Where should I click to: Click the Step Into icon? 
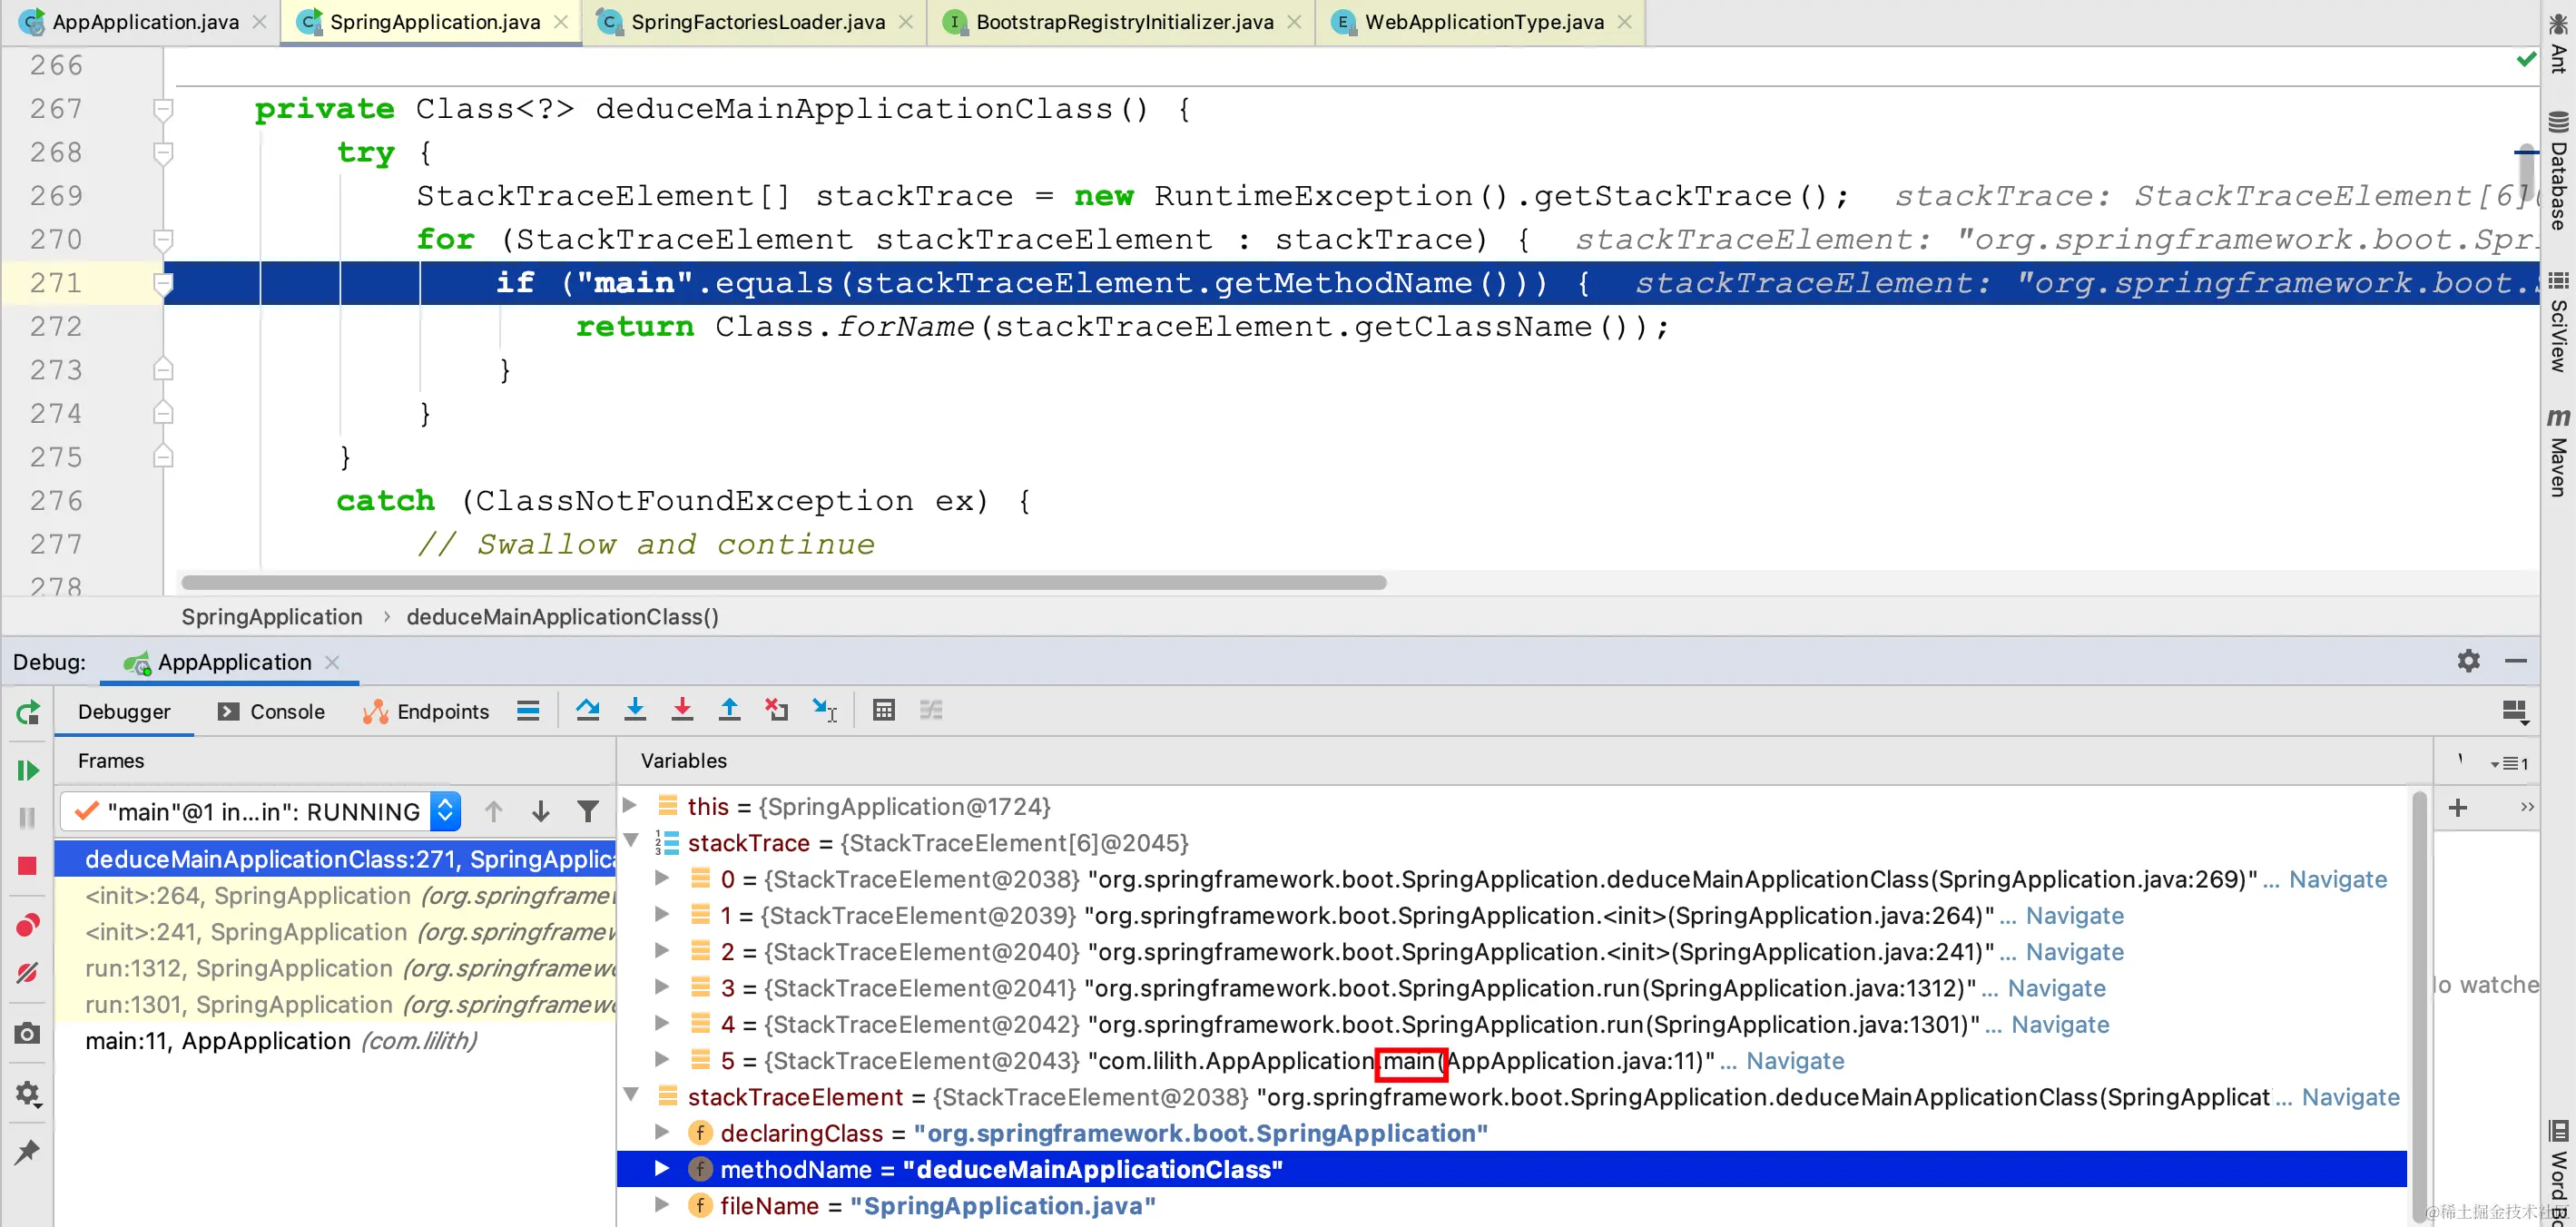point(635,711)
